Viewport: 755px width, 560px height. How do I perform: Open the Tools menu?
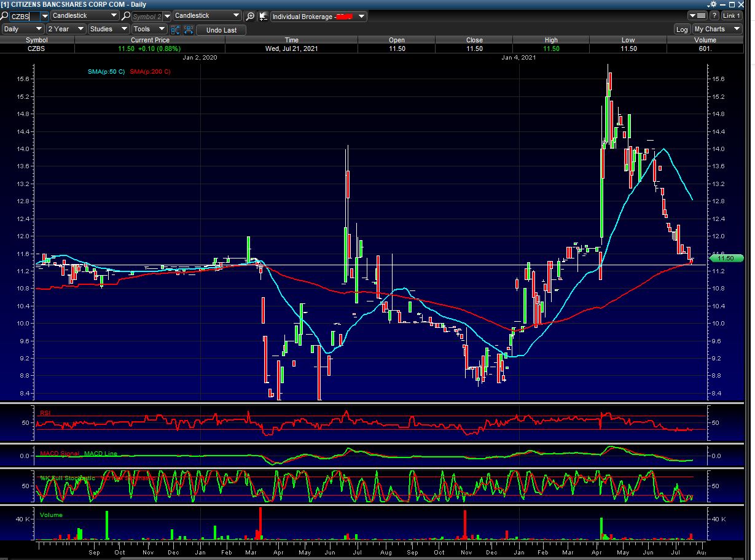pyautogui.click(x=149, y=29)
